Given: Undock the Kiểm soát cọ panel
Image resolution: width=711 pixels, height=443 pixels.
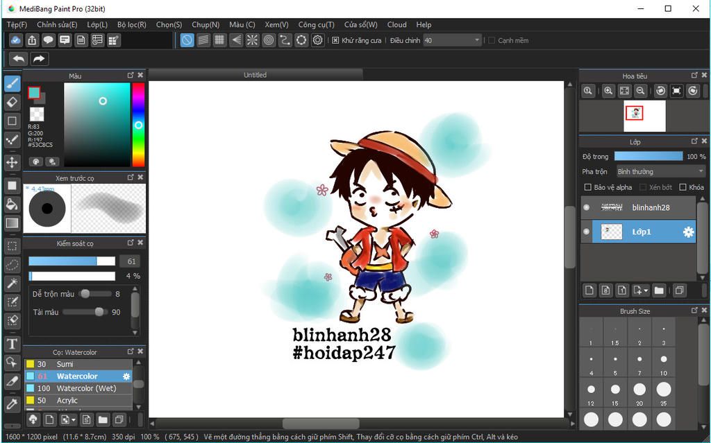Looking at the screenshot, I should (131, 243).
